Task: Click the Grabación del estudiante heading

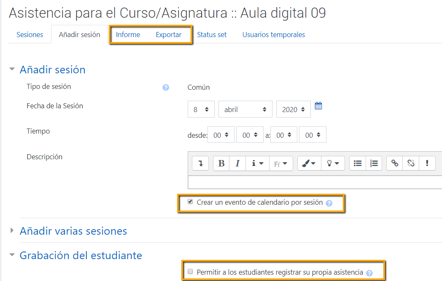Action: tap(81, 255)
